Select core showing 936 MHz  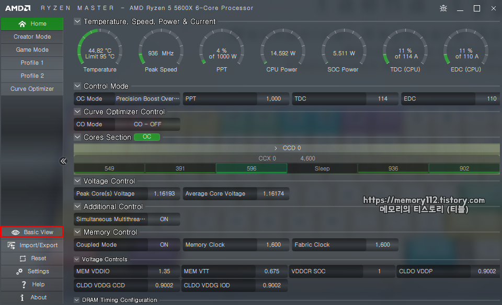pyautogui.click(x=393, y=168)
